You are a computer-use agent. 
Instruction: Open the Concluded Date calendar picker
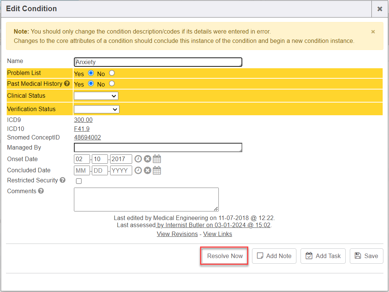(157, 170)
